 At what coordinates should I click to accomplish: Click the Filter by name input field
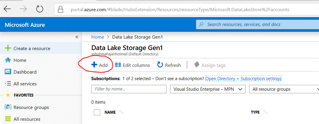[129, 89]
